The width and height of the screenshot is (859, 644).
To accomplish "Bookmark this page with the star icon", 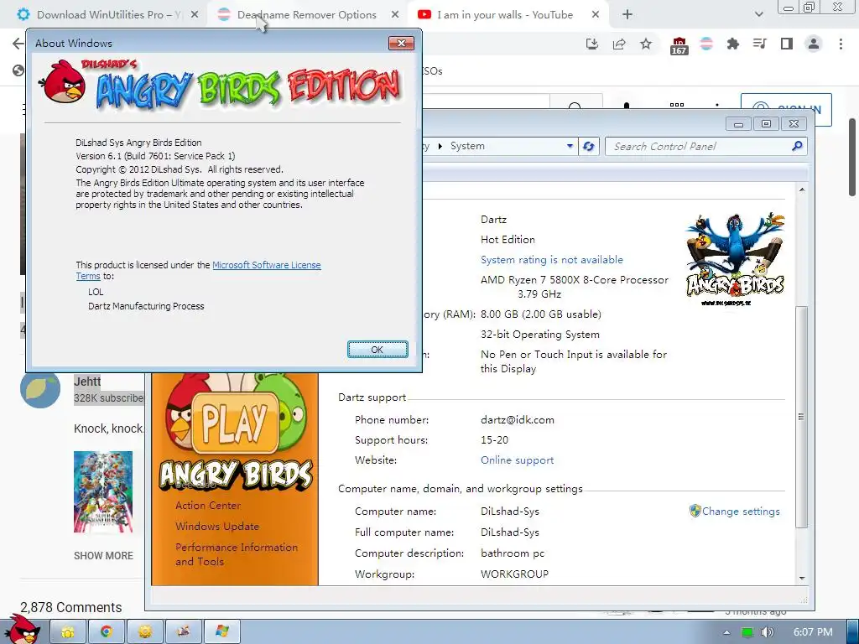I will coord(646,44).
